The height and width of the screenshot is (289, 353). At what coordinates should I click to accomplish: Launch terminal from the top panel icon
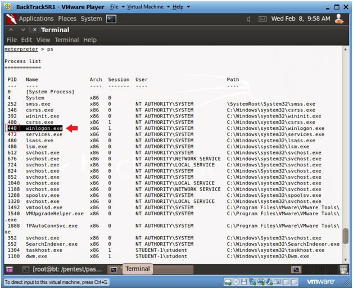point(111,19)
